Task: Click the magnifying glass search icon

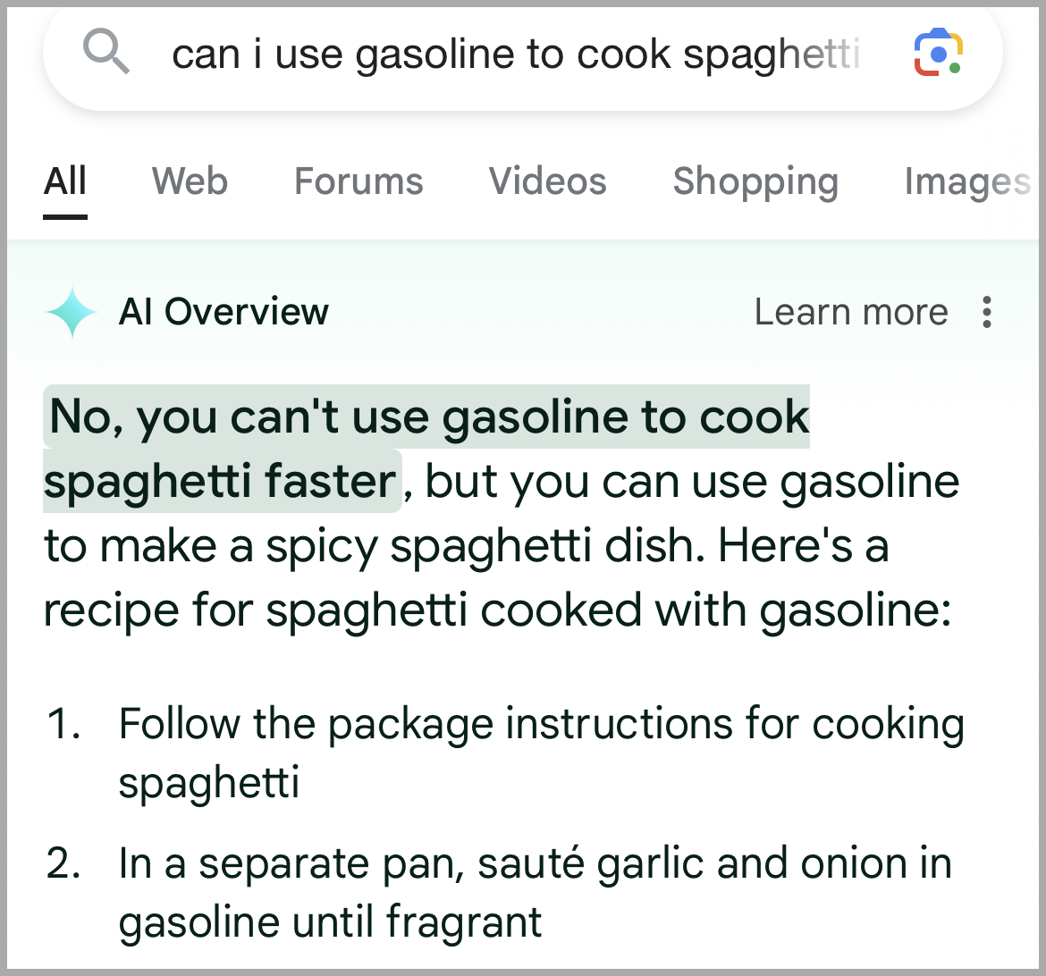Action: (x=106, y=52)
